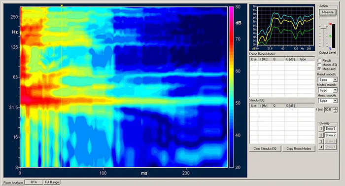The height and width of the screenshot is (186, 345).
Task: Click Use header in Found Room Modes table
Action: click(254, 59)
